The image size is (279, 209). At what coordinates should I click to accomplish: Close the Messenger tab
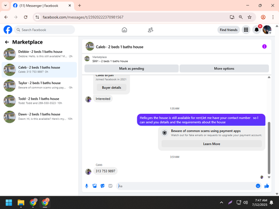point(70,6)
